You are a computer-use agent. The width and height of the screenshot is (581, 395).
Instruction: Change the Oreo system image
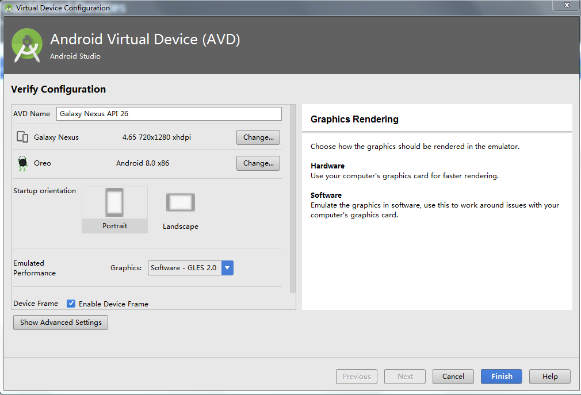(x=258, y=163)
